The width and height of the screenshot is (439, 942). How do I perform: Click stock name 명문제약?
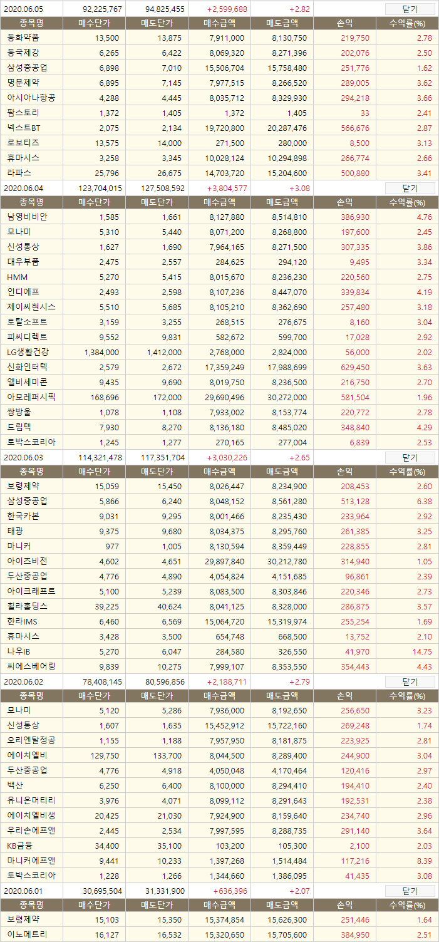[23, 83]
